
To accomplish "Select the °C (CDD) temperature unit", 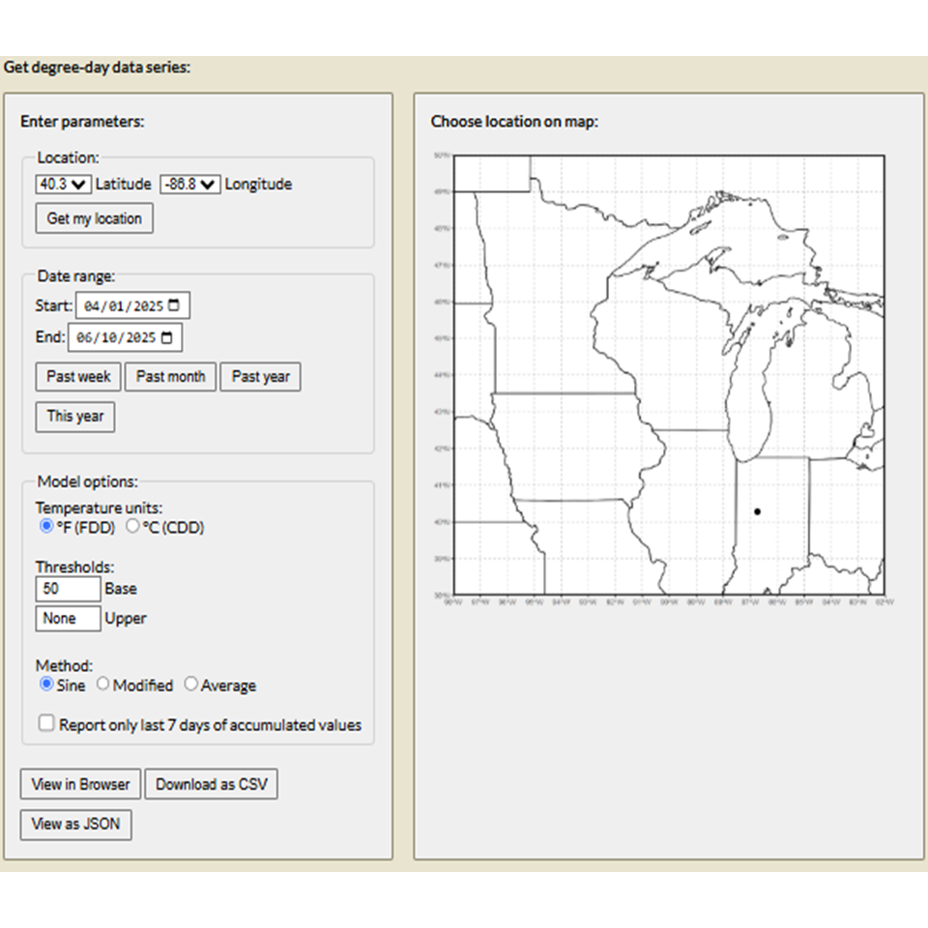I will (x=132, y=526).
